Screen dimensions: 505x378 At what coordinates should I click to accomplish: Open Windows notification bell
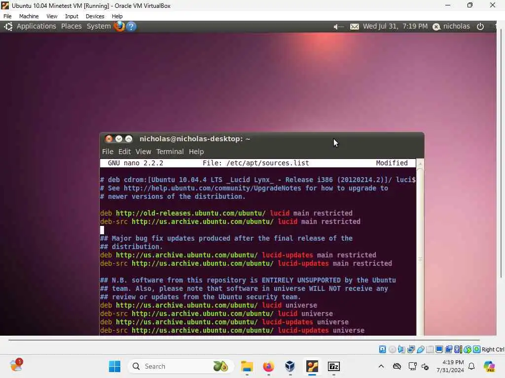(x=471, y=366)
